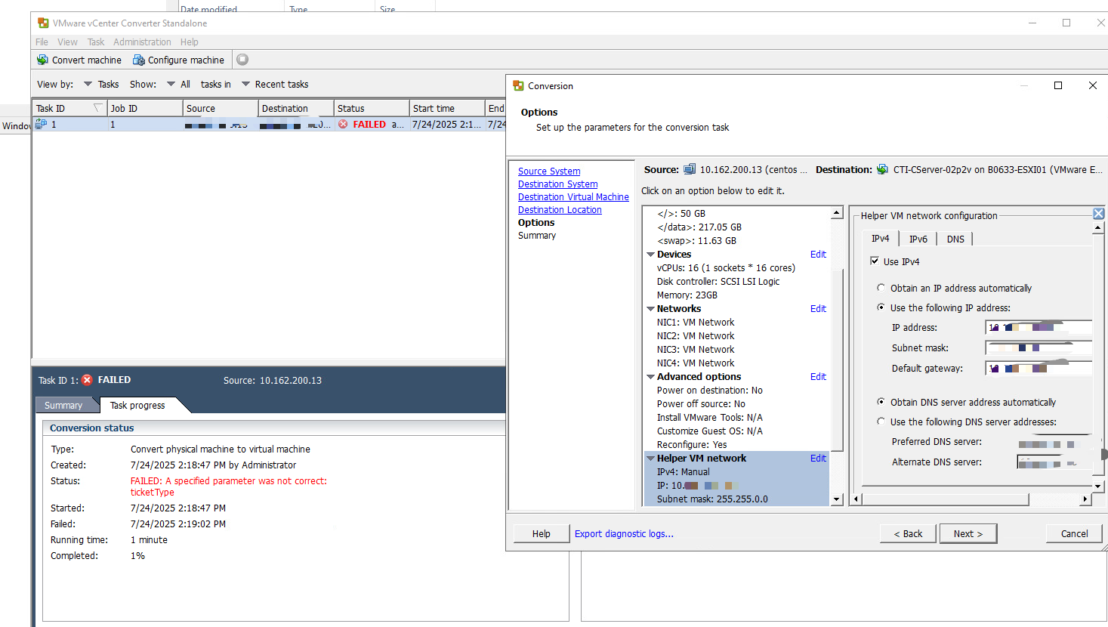This screenshot has height=627, width=1108.
Task: Open the View menu
Action: [x=67, y=42]
